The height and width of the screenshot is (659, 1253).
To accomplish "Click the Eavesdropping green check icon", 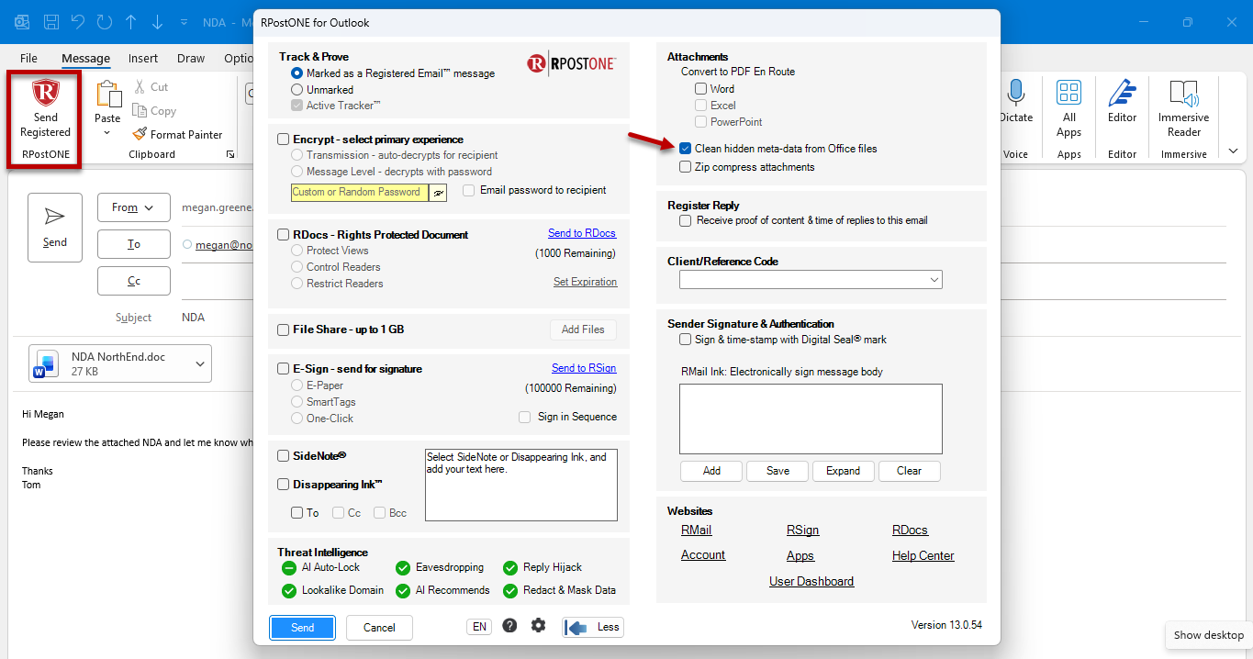I will pyautogui.click(x=402, y=568).
